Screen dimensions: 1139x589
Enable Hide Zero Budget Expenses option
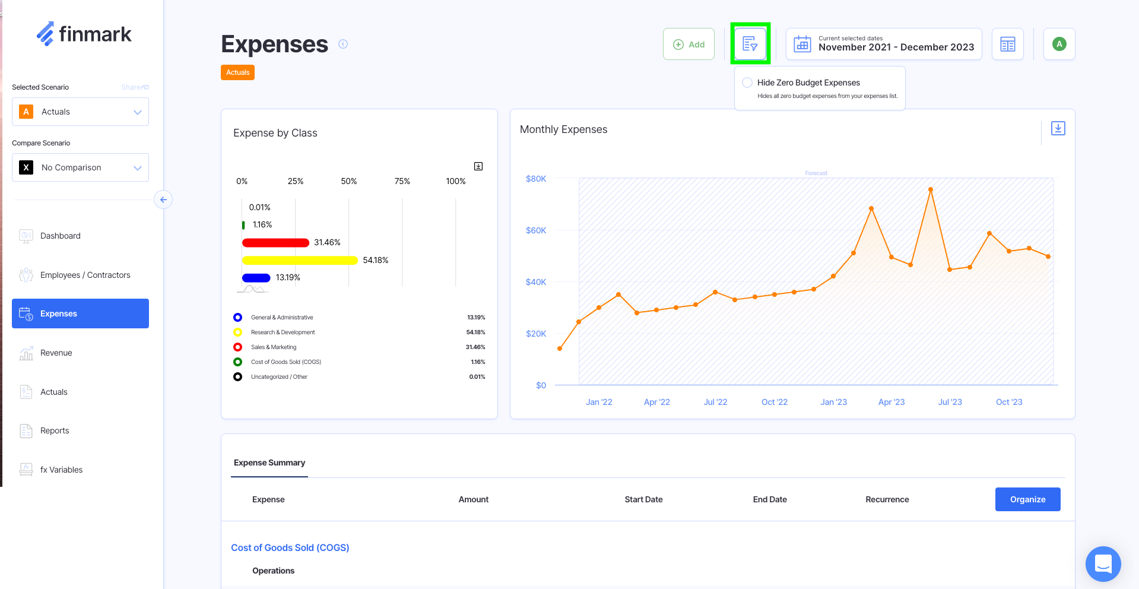[747, 83]
